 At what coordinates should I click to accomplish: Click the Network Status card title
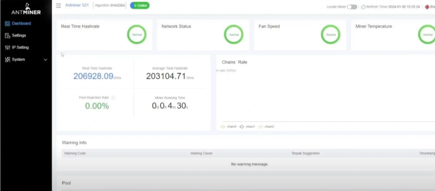pyautogui.click(x=176, y=27)
